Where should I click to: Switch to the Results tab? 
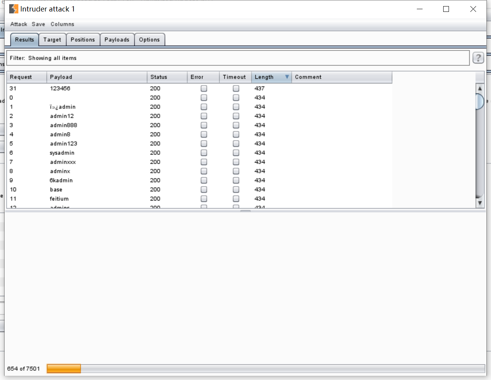click(x=24, y=39)
